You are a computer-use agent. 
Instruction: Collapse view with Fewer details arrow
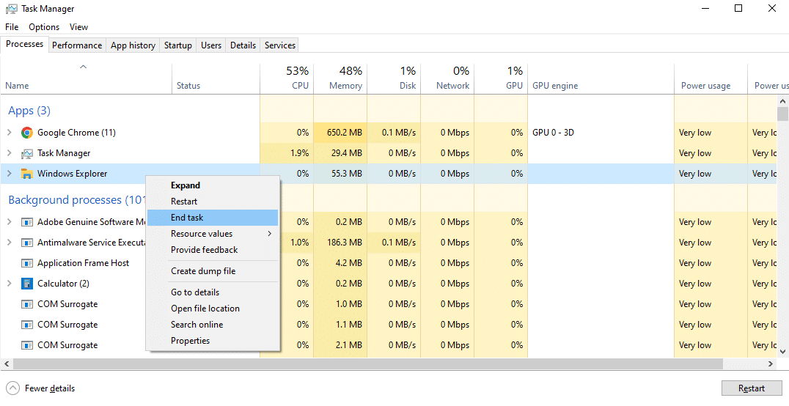13,388
